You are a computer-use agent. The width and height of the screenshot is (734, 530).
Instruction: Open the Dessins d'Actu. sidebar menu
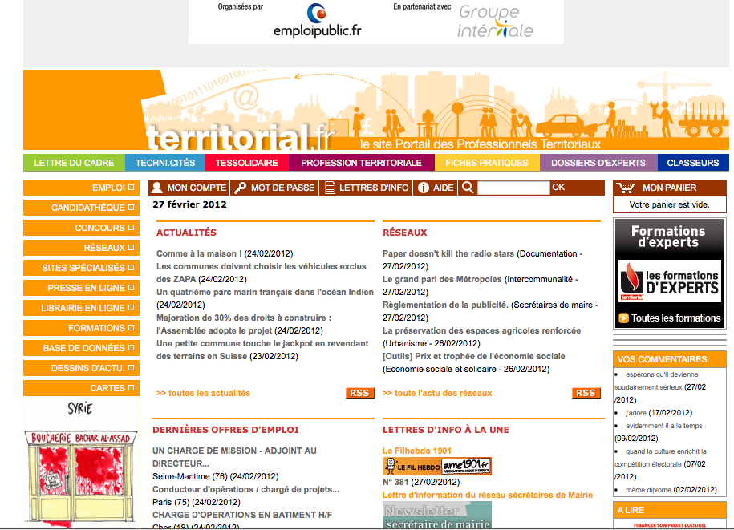[x=82, y=369]
